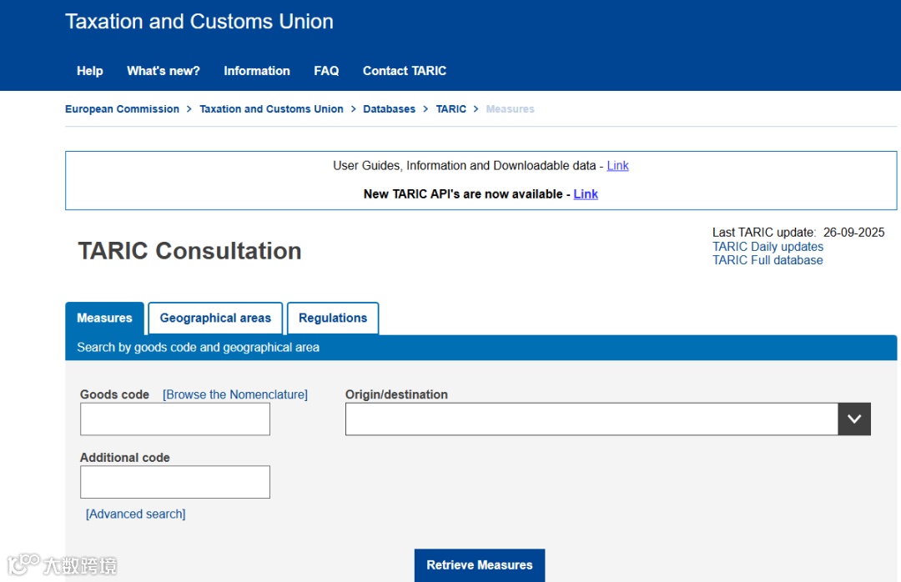The width and height of the screenshot is (901, 582).
Task: Open Contact TARIC page
Action: click(x=405, y=71)
